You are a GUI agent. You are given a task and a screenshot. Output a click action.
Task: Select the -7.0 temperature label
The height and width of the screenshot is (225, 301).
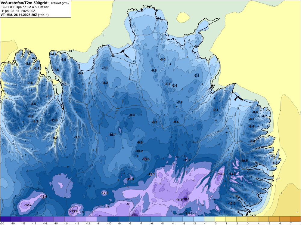[49, 96]
